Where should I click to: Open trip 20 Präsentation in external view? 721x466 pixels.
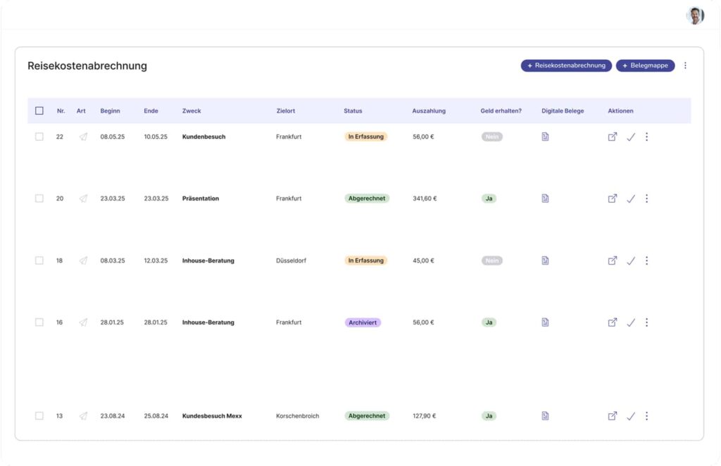tap(612, 199)
